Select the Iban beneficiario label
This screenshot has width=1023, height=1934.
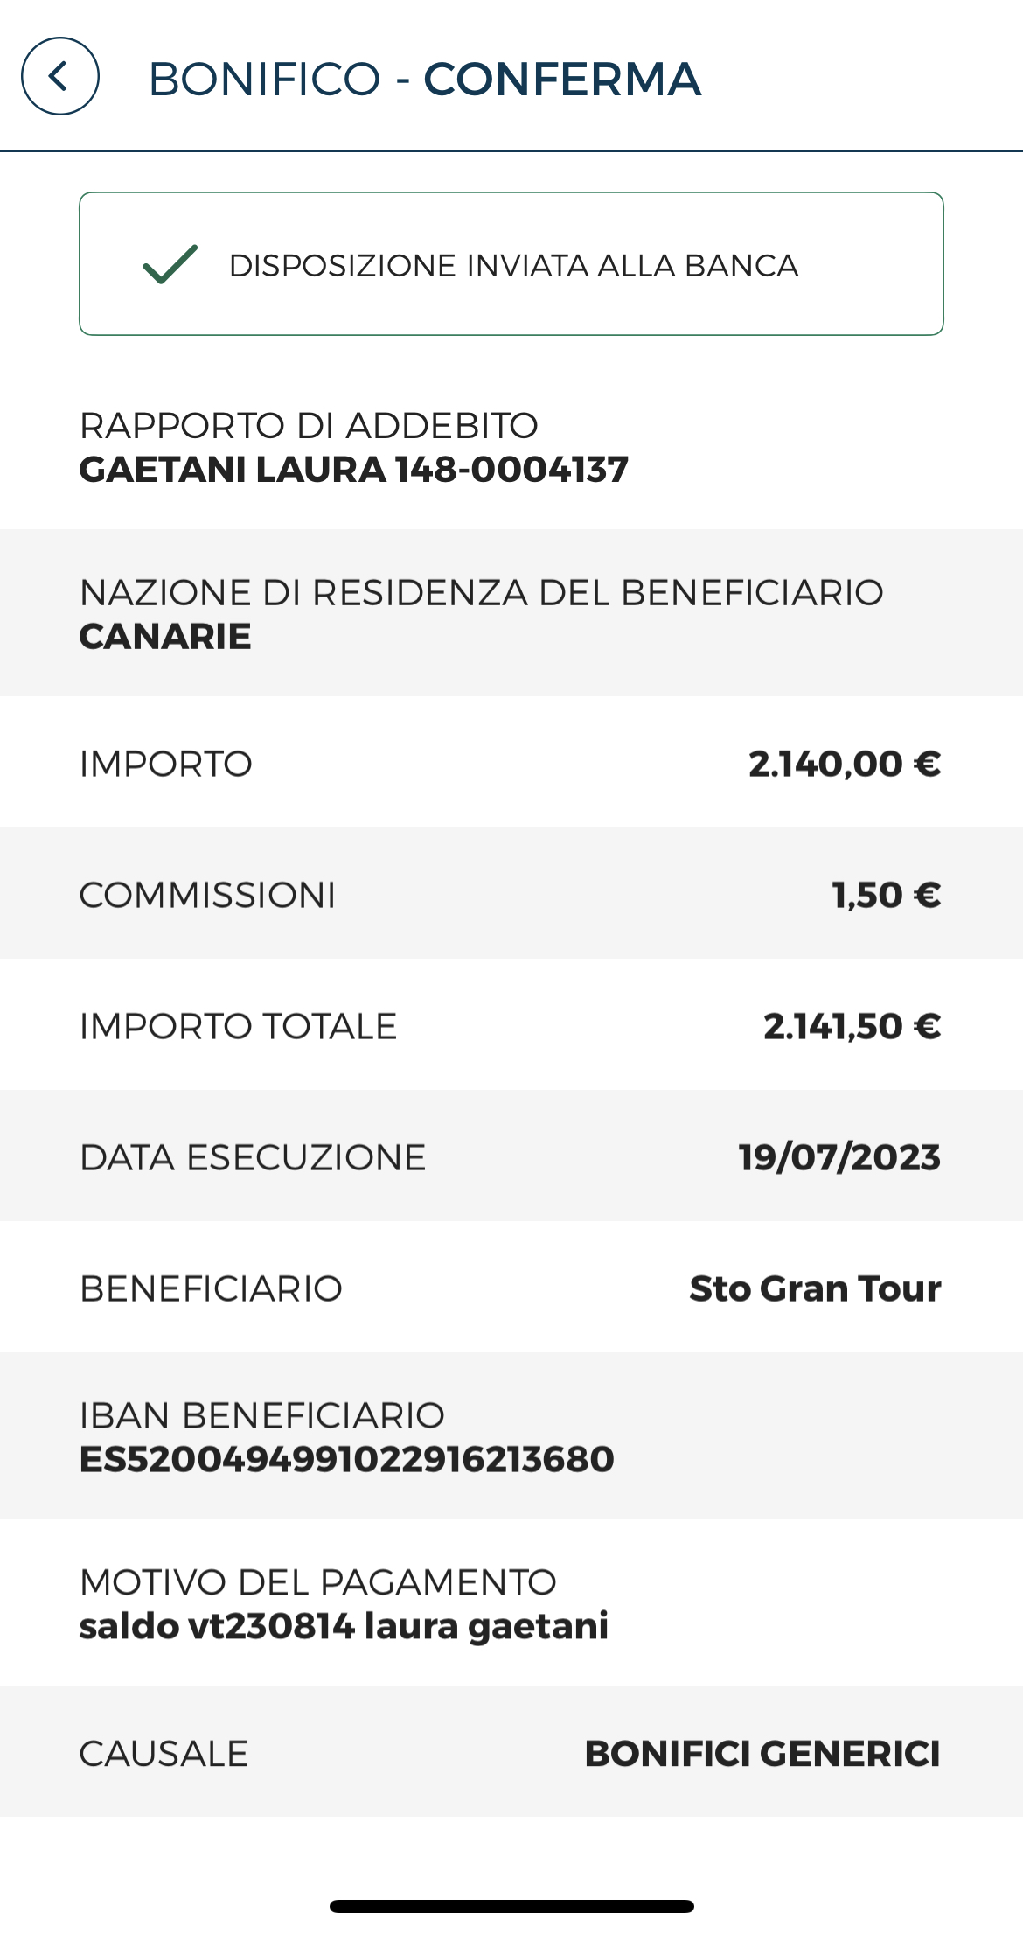[x=262, y=1415]
